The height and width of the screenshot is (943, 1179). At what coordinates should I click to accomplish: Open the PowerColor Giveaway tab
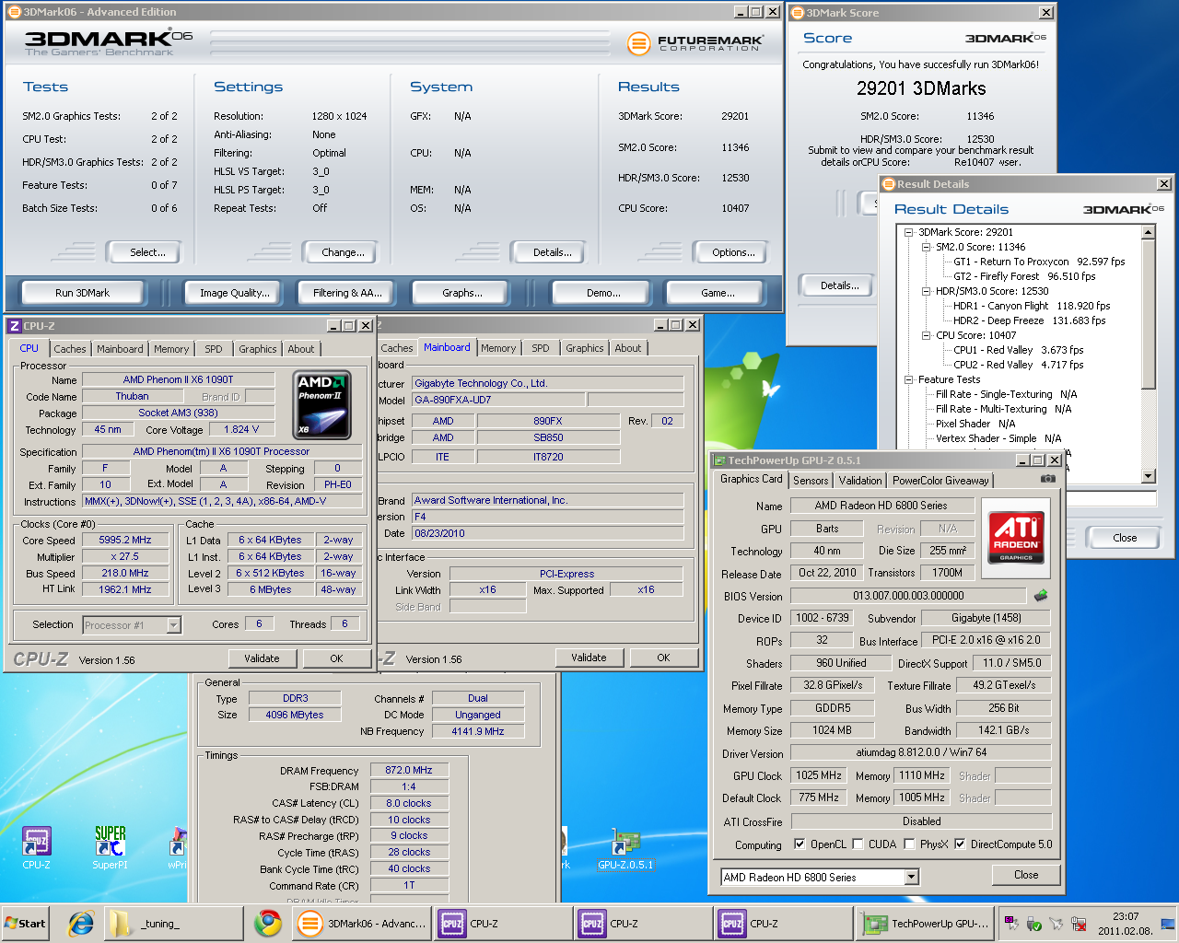click(940, 480)
